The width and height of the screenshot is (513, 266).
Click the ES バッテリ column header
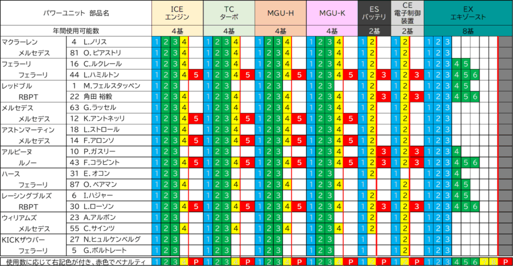point(374,13)
